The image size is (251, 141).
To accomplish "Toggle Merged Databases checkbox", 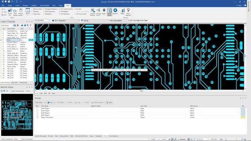I will coord(44,9).
